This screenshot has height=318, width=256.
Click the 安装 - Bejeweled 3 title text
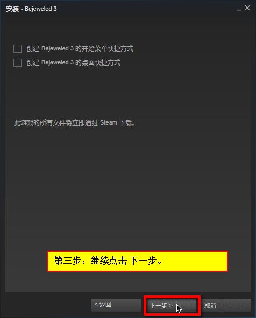(31, 9)
